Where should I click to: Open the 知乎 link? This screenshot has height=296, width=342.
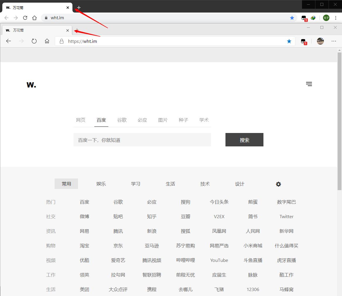(152, 216)
